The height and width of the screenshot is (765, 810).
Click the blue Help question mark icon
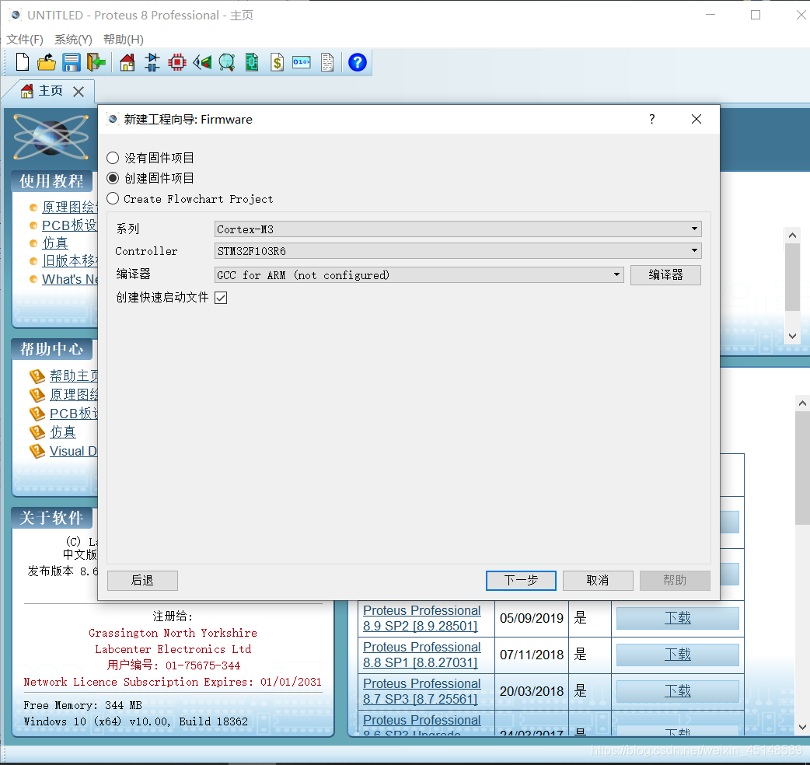point(358,62)
